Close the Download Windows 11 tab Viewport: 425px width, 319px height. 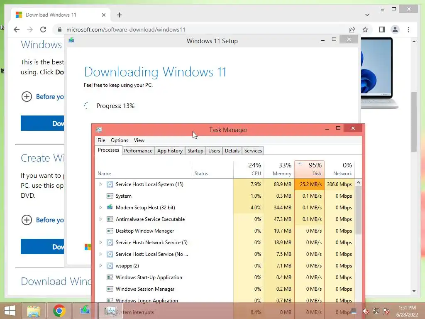point(103,15)
